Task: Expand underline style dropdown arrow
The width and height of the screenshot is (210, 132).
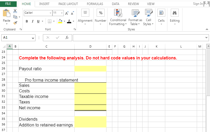Action: click(x=42, y=21)
